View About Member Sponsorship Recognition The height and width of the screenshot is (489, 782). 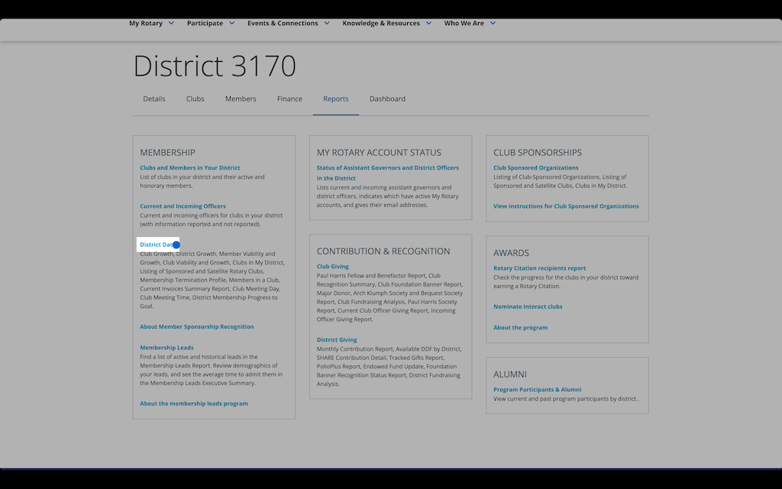196,327
